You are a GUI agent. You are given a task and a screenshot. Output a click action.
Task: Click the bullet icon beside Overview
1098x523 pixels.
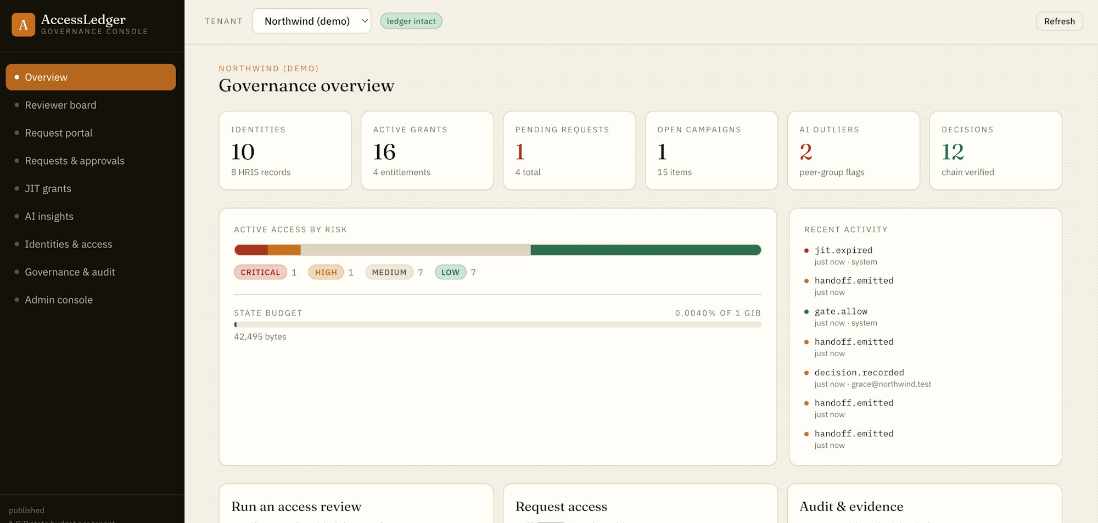coord(16,77)
